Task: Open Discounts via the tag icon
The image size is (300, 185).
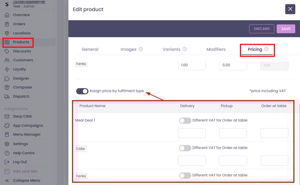Action: [7, 51]
